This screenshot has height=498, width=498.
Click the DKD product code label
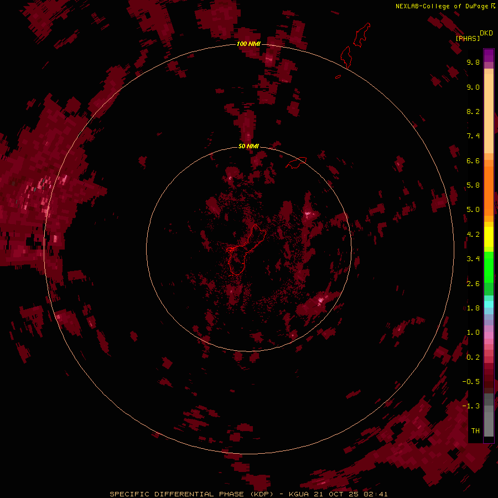pos(486,33)
